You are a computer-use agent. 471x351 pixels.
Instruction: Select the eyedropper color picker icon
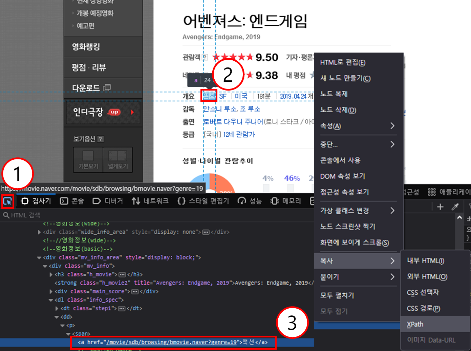tap(455, 207)
